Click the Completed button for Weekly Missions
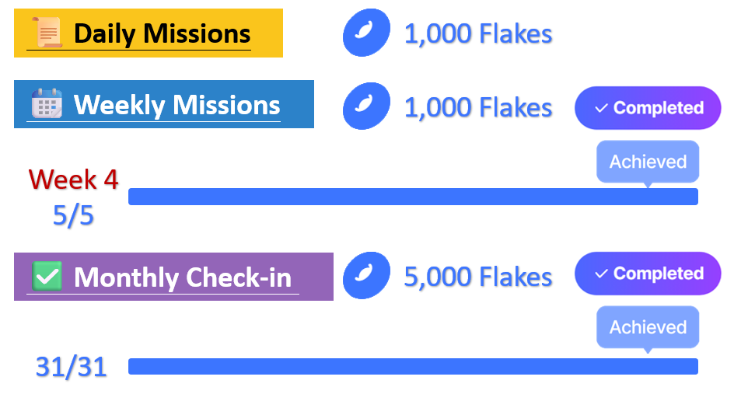The image size is (741, 408). tap(648, 108)
